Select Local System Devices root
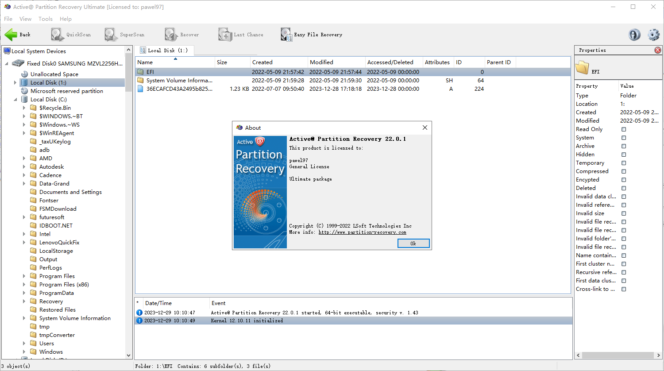 click(39, 51)
